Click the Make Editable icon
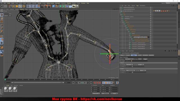The width and height of the screenshot is (180, 101). click(x=2, y=11)
